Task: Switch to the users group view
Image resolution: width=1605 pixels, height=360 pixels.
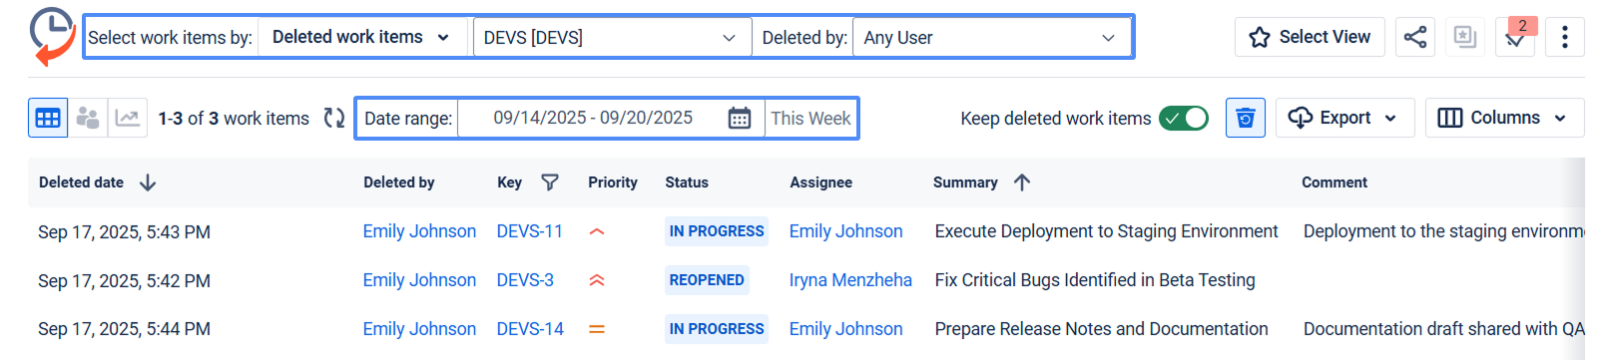Action: pos(88,118)
